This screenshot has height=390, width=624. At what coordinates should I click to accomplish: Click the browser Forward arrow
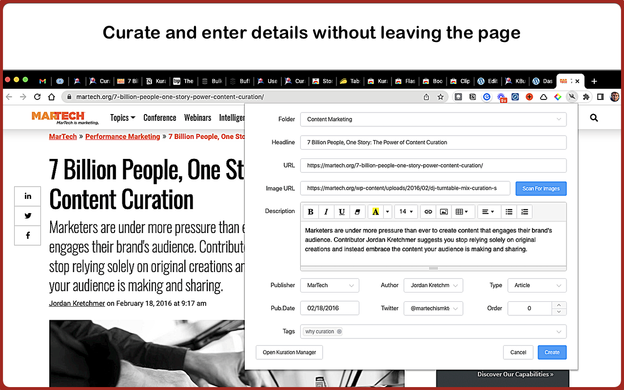click(23, 97)
